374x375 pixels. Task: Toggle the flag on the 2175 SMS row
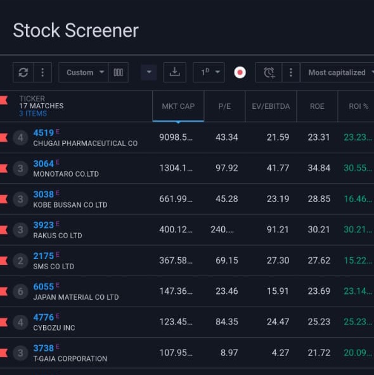tap(4, 261)
